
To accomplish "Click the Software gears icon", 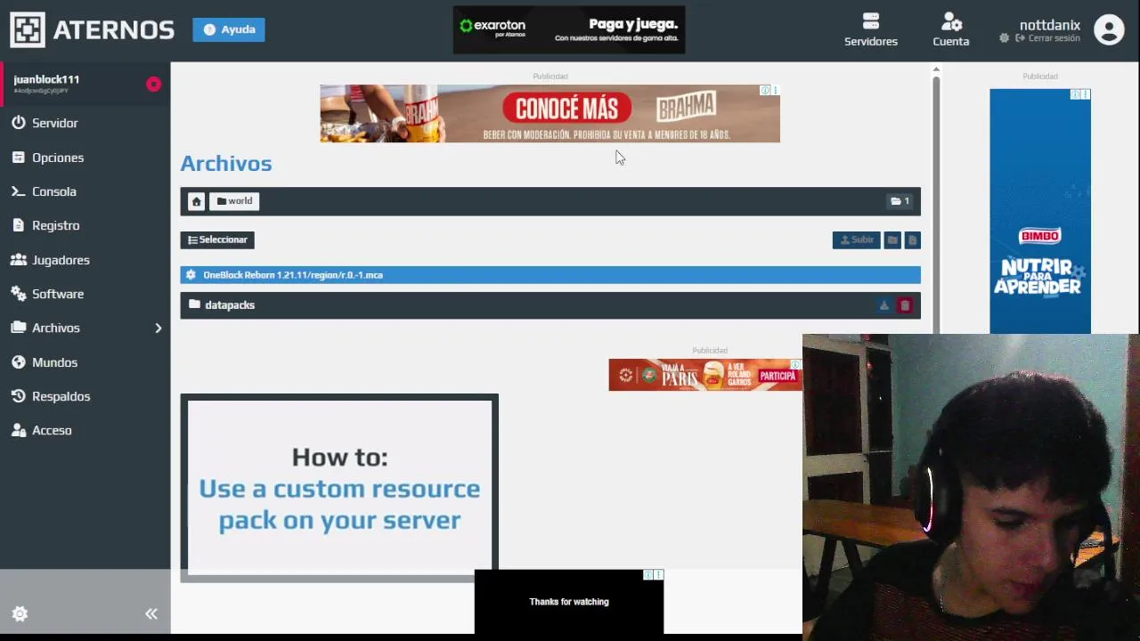I will tap(19, 294).
